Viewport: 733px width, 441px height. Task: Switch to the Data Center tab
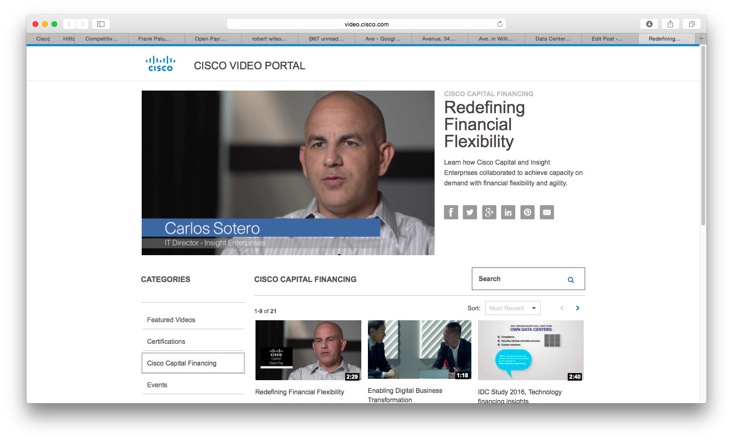click(x=553, y=39)
